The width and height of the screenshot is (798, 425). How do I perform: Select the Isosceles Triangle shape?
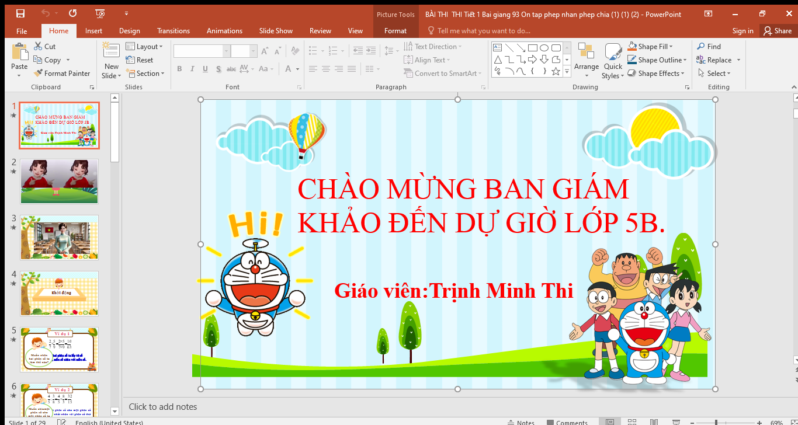point(498,60)
